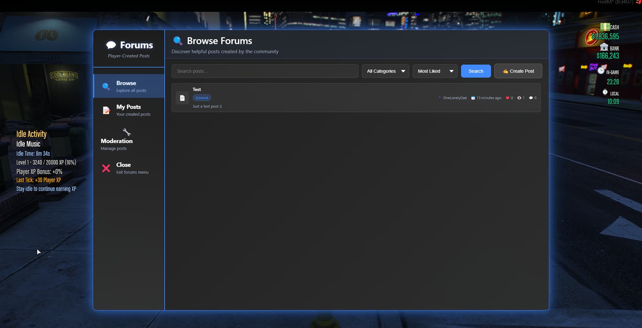Expand the Most Liked sort dropdown
Image resolution: width=642 pixels, height=328 pixels.
coord(435,71)
